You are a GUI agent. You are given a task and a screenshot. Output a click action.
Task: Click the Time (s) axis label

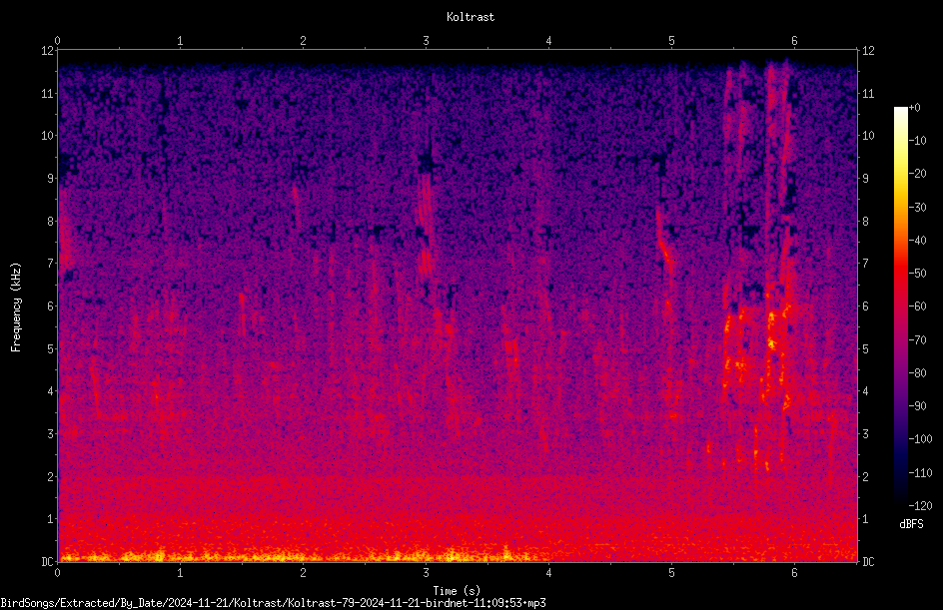click(x=457, y=591)
